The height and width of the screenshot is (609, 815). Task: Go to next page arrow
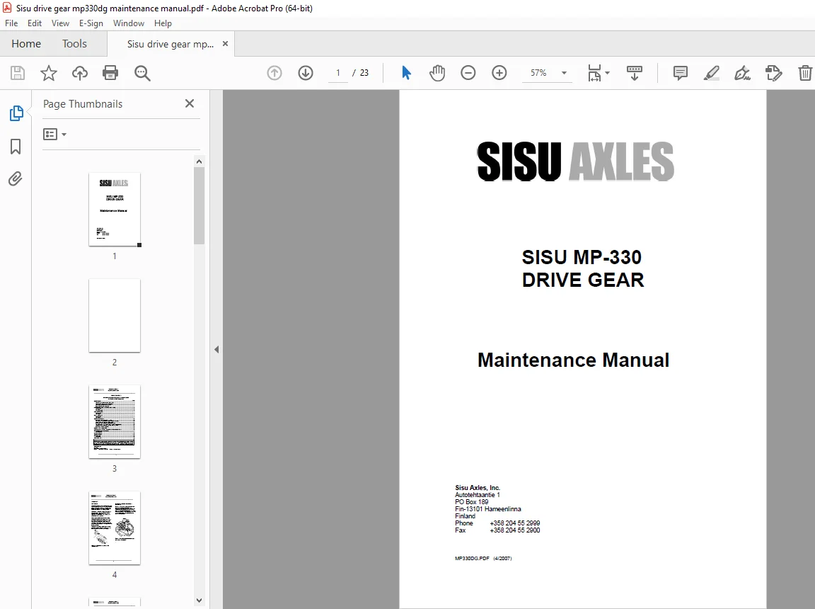pos(306,73)
